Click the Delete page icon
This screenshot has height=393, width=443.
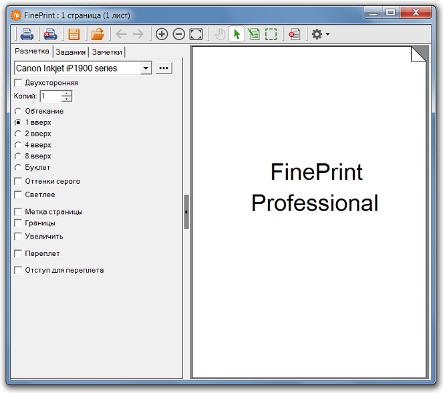coord(295,34)
